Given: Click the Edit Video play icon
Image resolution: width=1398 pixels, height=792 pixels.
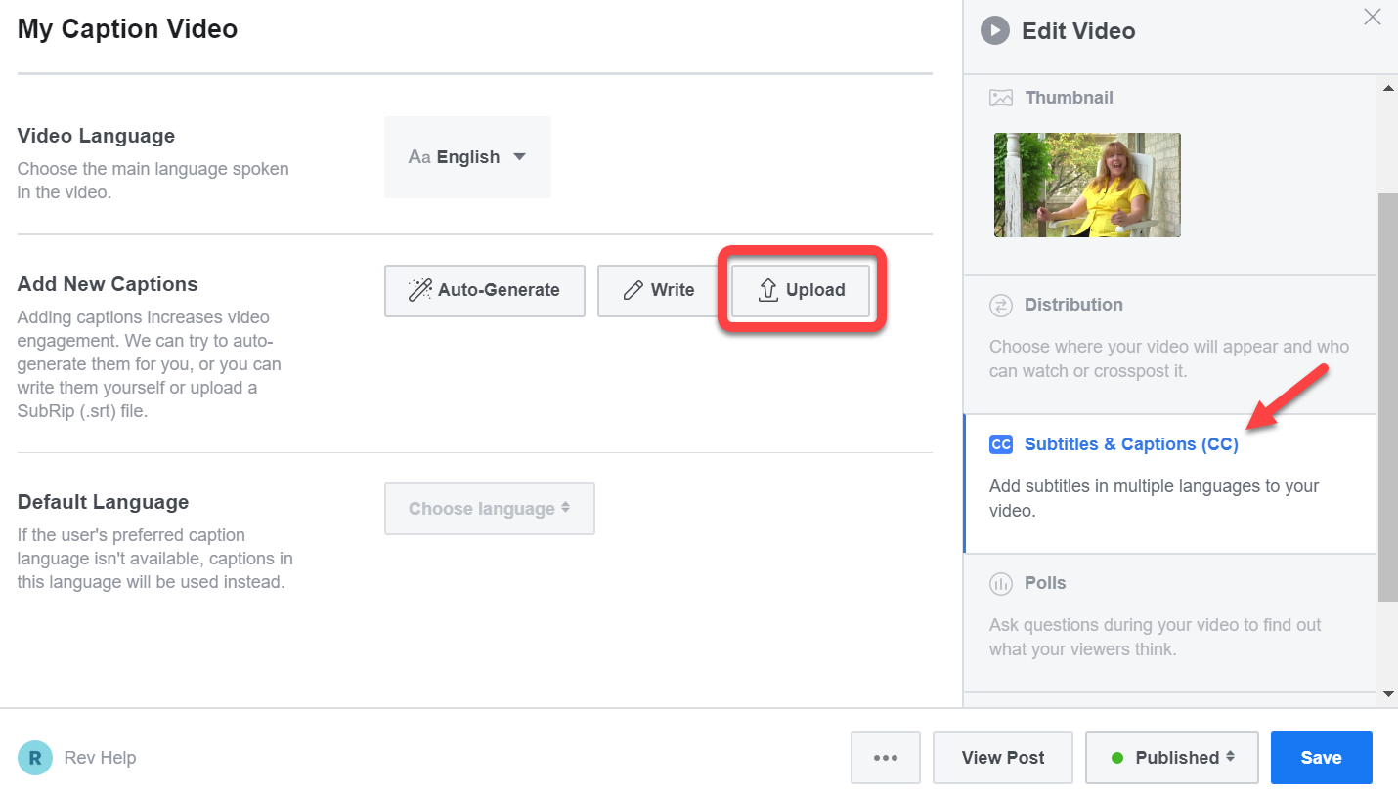Looking at the screenshot, I should [x=995, y=31].
